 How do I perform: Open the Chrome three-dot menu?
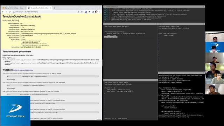[100, 12]
